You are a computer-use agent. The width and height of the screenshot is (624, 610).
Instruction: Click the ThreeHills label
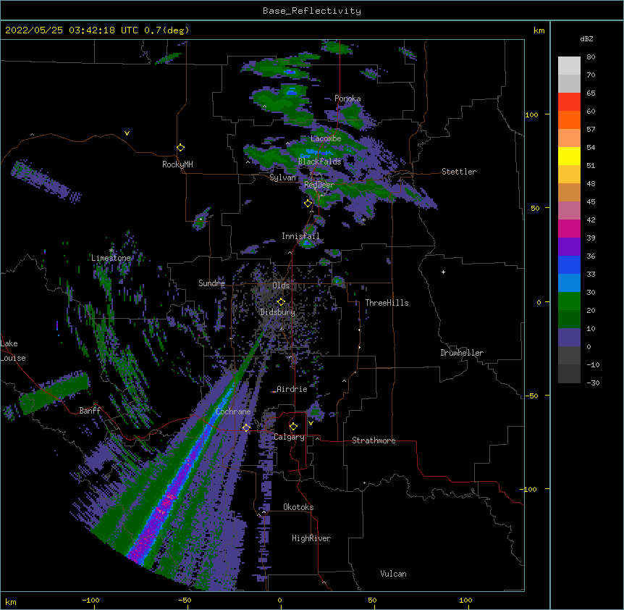(387, 303)
